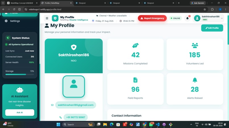
Task: Click the Storage progress bar
Action: [x=20, y=74]
